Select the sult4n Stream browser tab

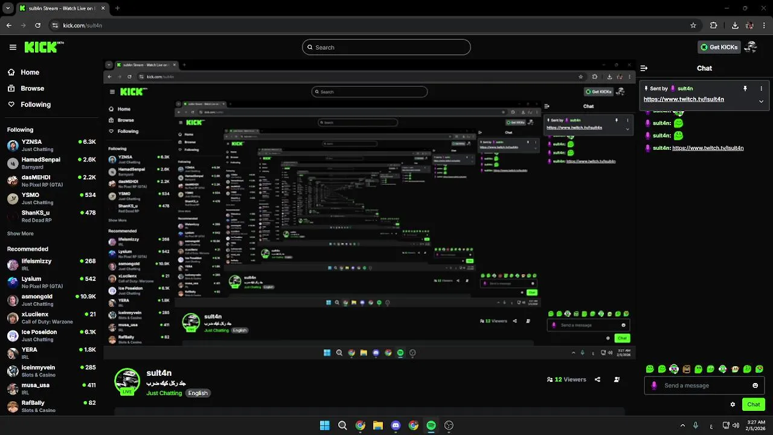(62, 8)
